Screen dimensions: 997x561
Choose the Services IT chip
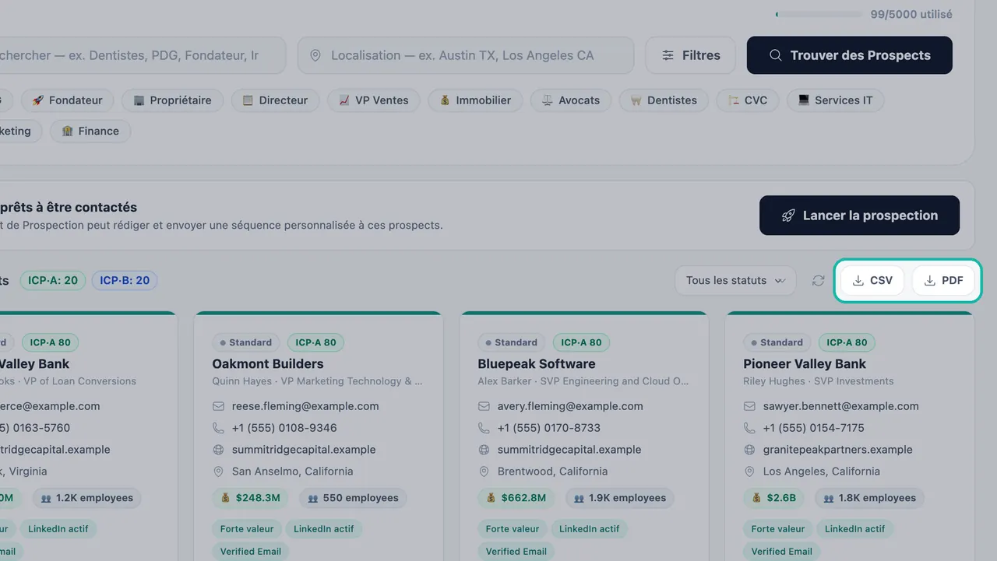(835, 100)
